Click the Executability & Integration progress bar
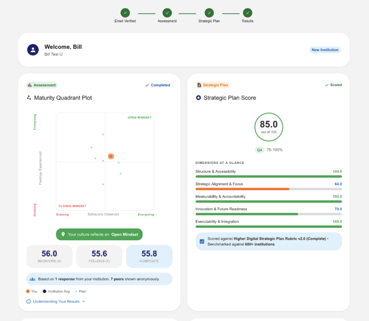 coord(269,227)
